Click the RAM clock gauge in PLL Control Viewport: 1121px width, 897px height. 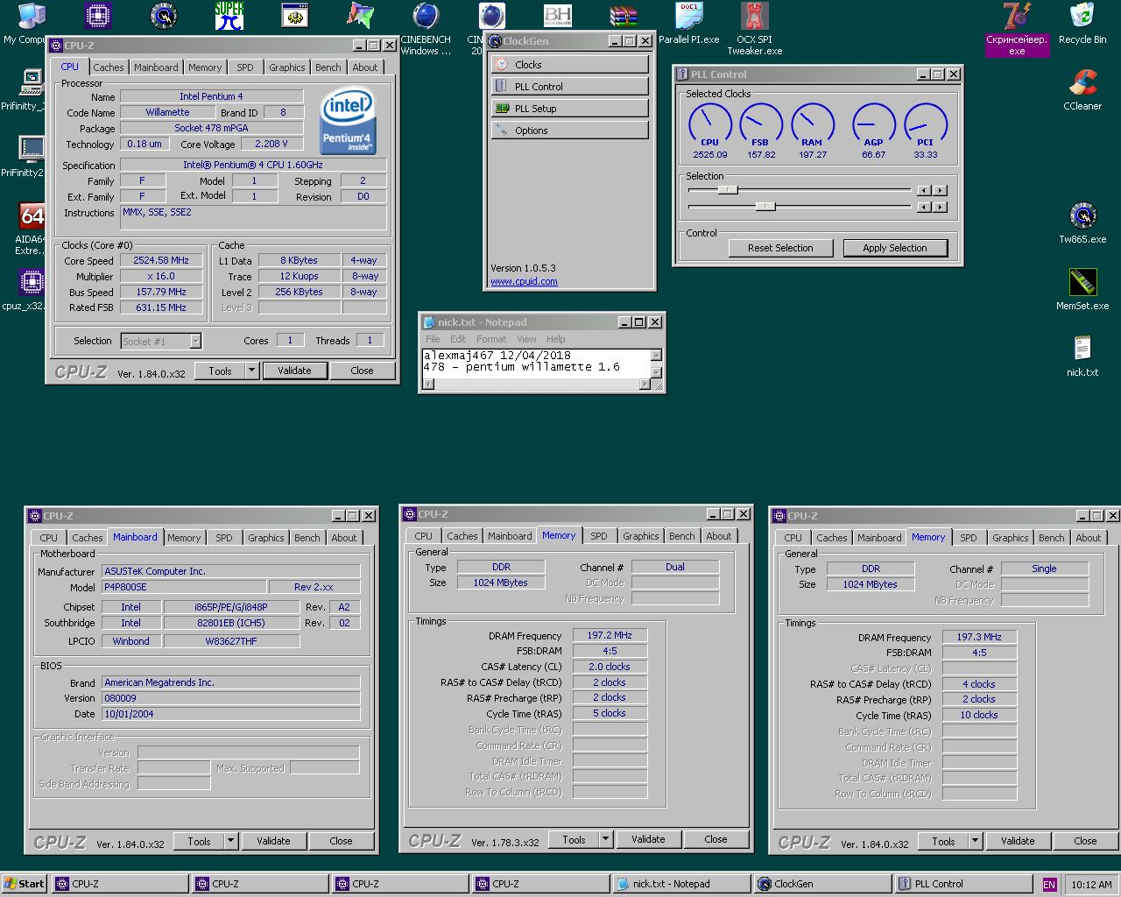point(812,124)
